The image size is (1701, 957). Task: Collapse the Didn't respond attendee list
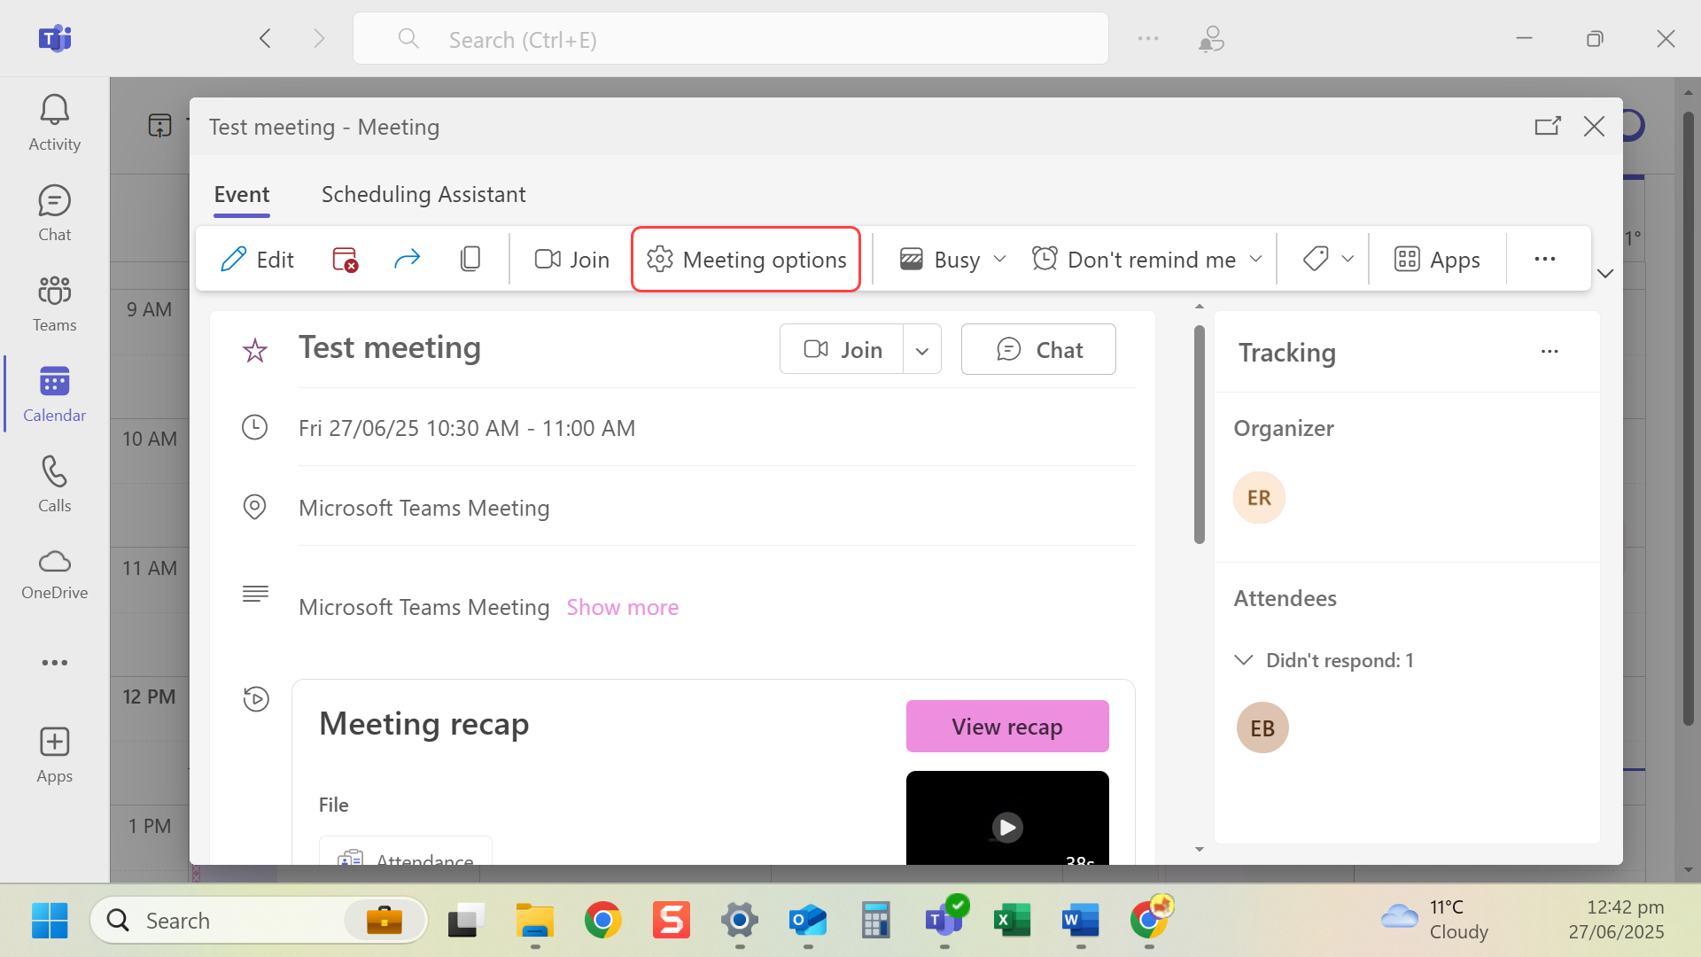coord(1244,660)
